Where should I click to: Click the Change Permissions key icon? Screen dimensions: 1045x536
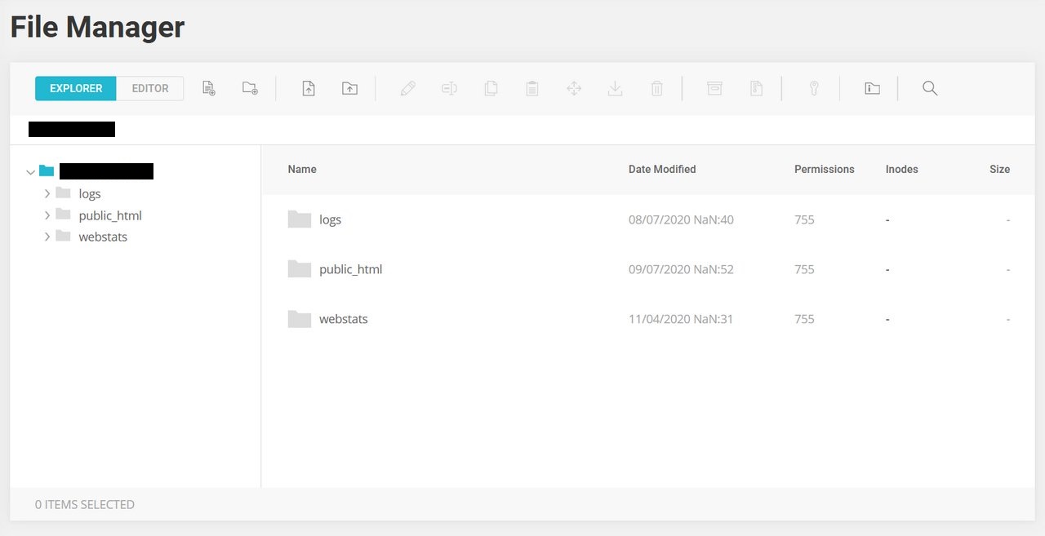(x=814, y=88)
